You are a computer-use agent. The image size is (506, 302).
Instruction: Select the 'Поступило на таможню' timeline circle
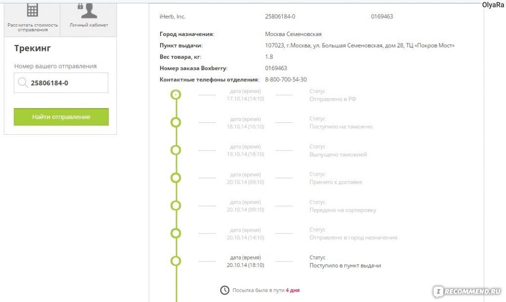pyautogui.click(x=175, y=122)
